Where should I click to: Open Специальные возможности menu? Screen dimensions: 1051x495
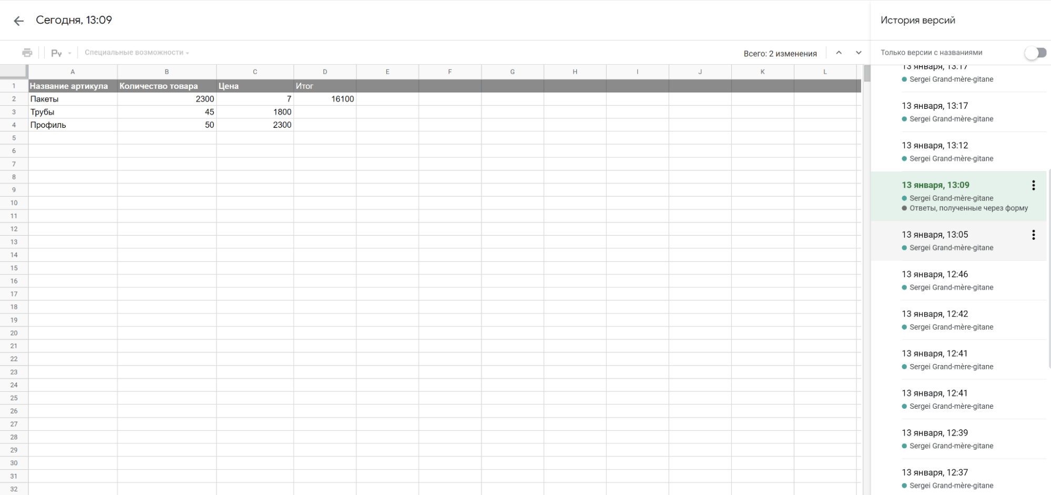tap(137, 53)
